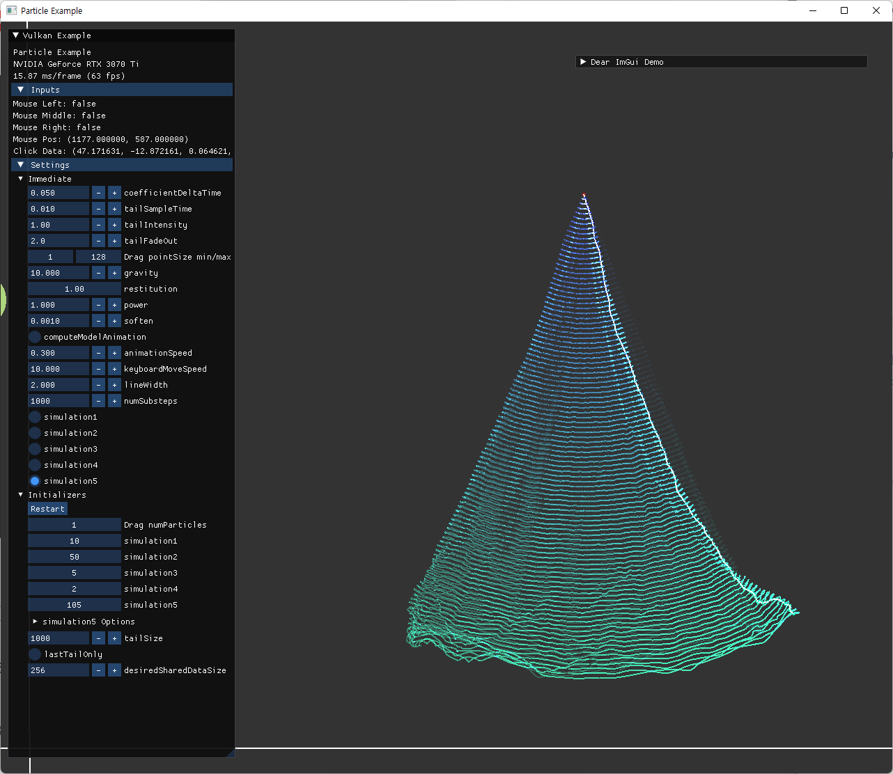Select simulation3 radio button
Image resolution: width=893 pixels, height=774 pixels.
click(35, 449)
